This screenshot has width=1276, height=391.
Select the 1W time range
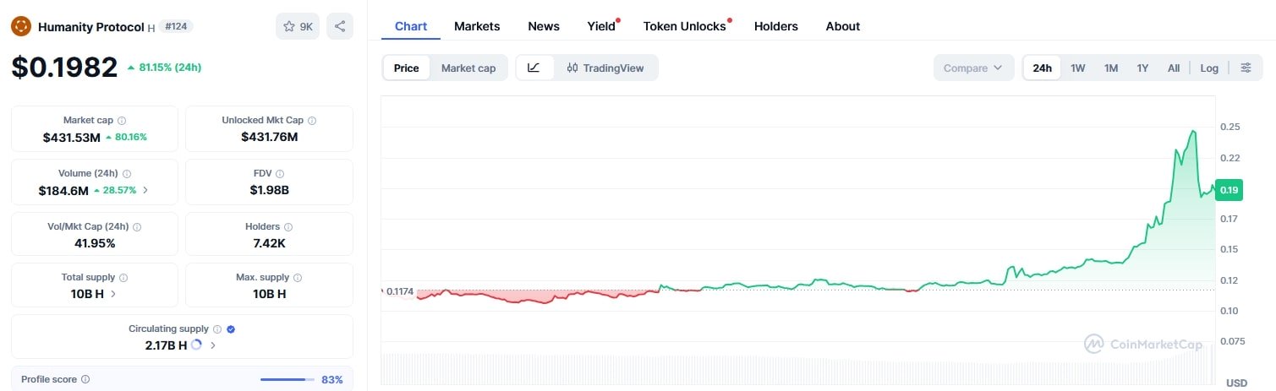(x=1078, y=68)
